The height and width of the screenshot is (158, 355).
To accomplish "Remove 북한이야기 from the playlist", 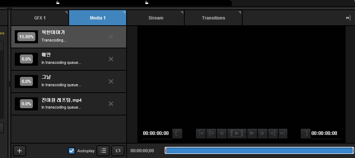I will [x=111, y=37].
